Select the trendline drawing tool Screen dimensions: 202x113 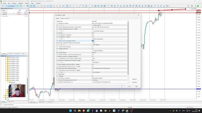(80, 6)
